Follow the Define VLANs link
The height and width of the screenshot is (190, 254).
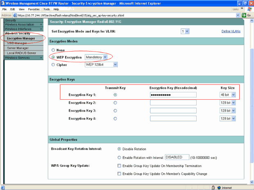231,31
